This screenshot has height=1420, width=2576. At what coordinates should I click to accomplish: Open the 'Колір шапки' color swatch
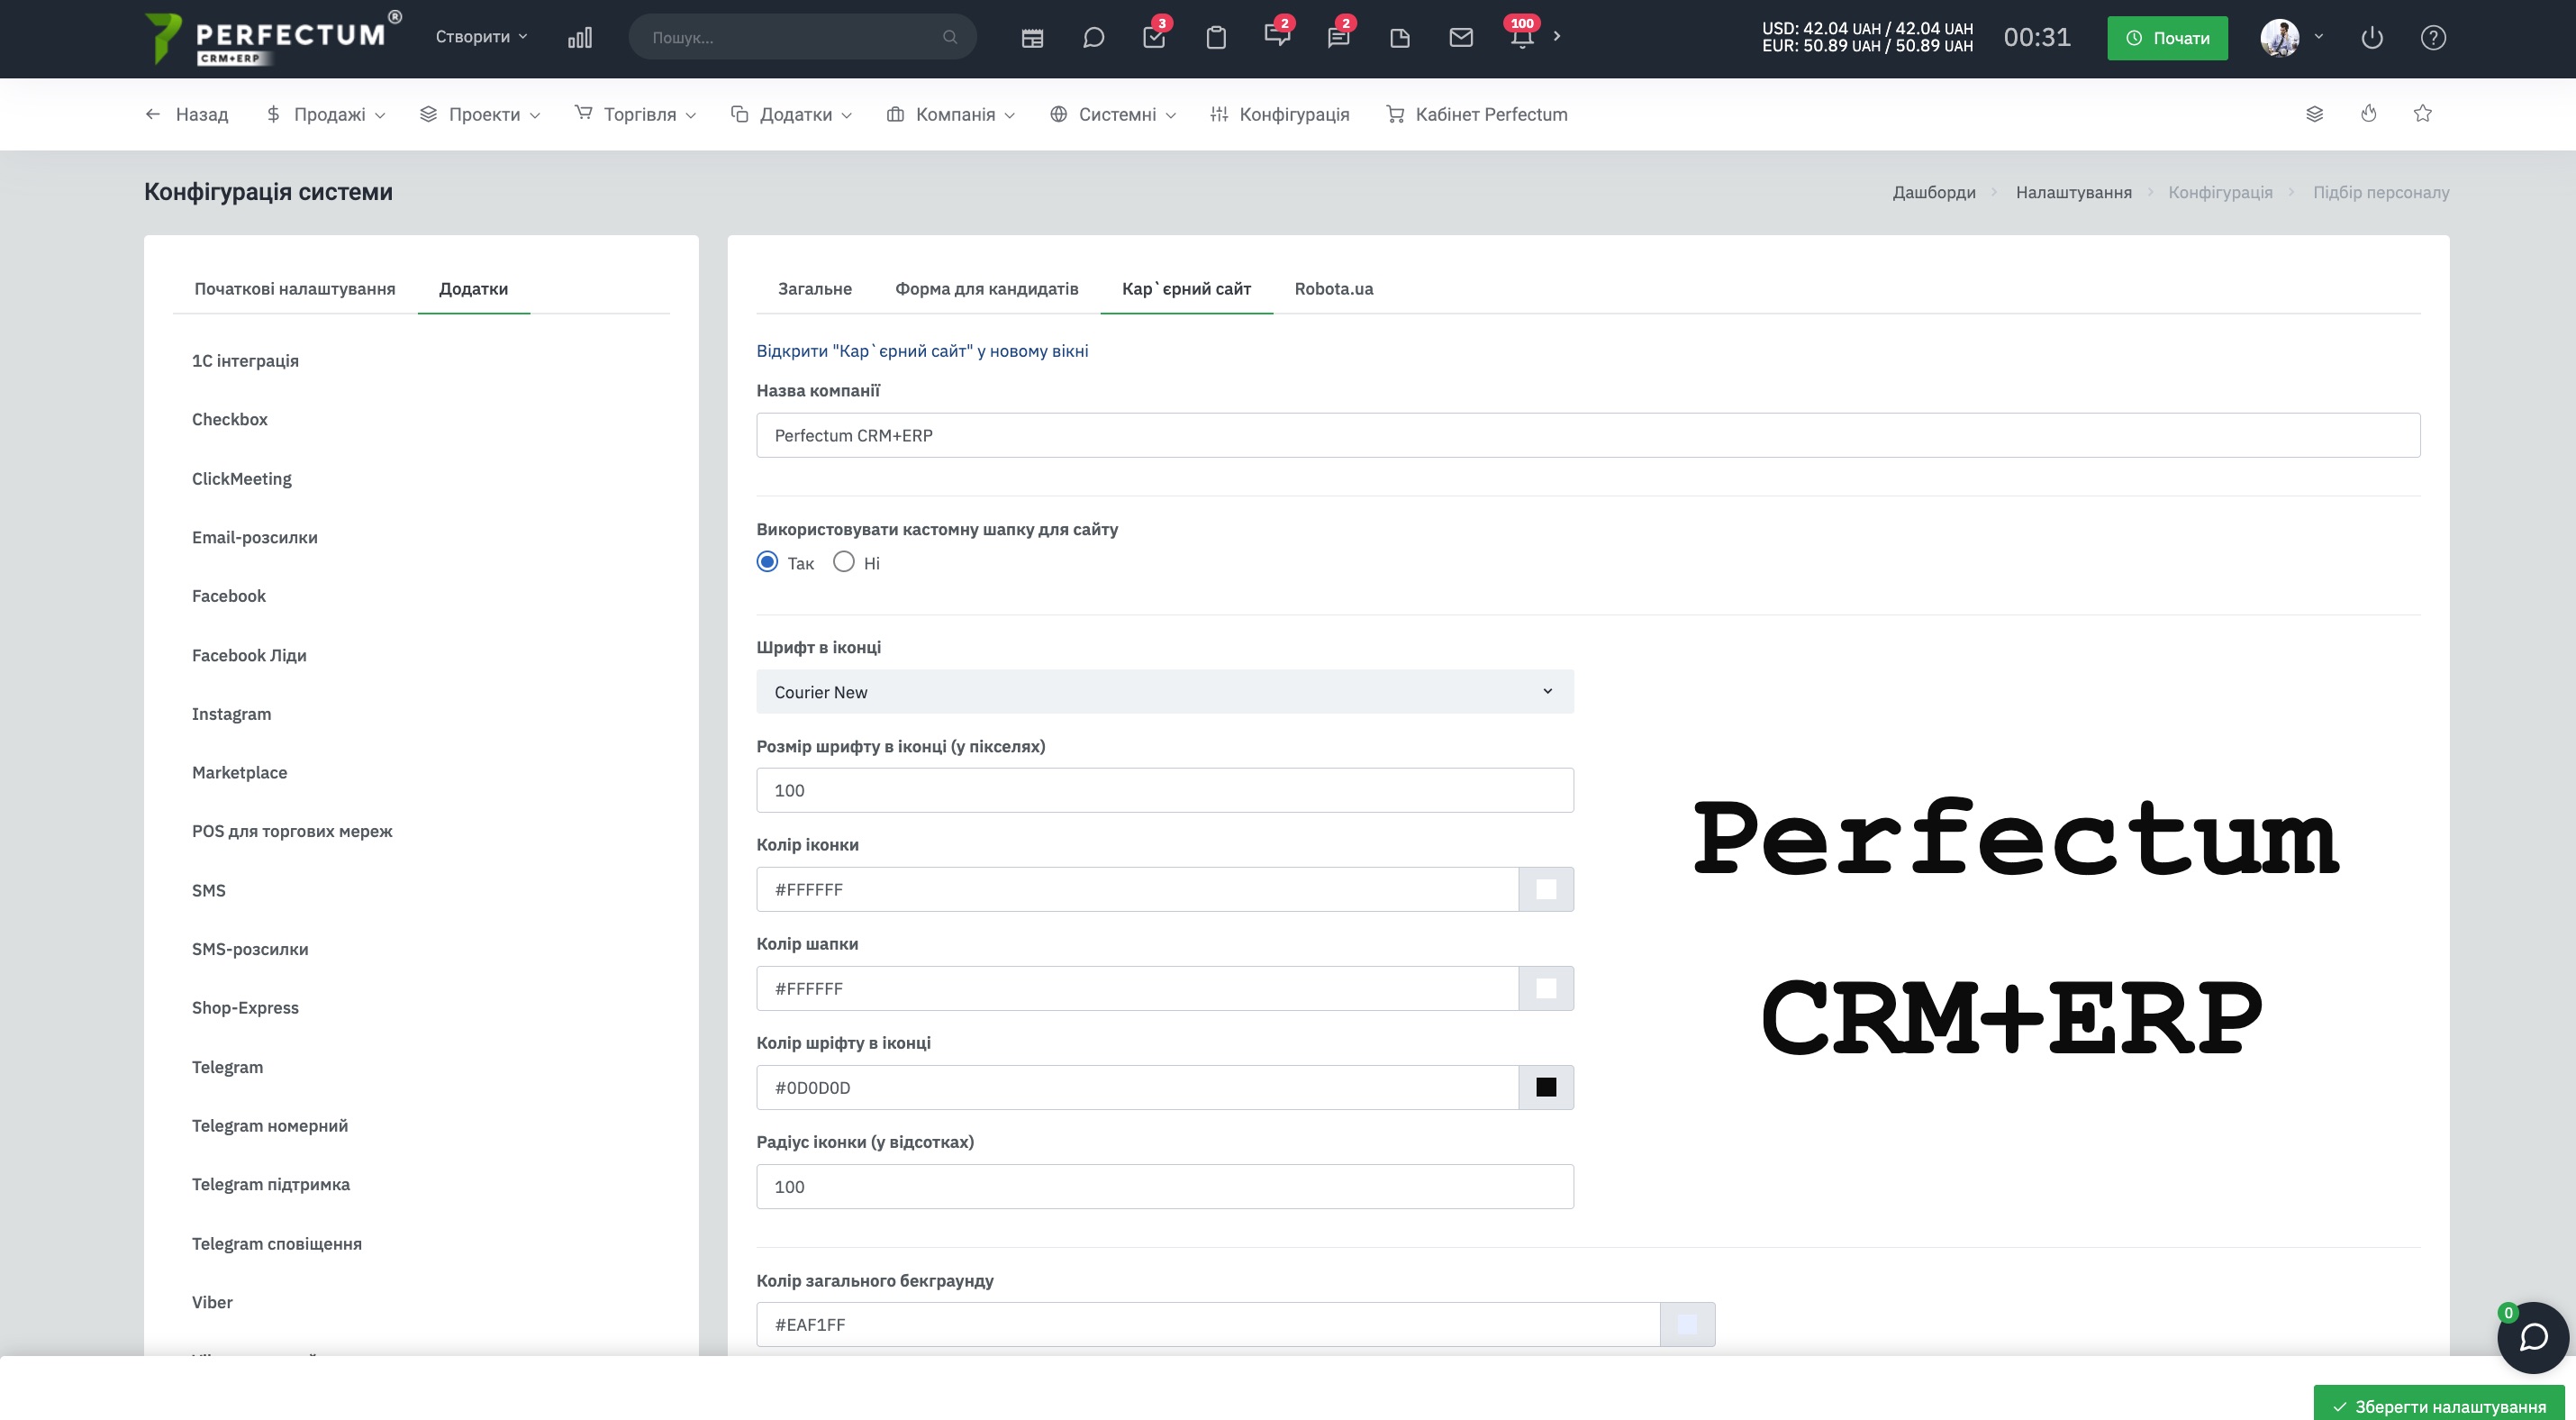tap(1546, 988)
